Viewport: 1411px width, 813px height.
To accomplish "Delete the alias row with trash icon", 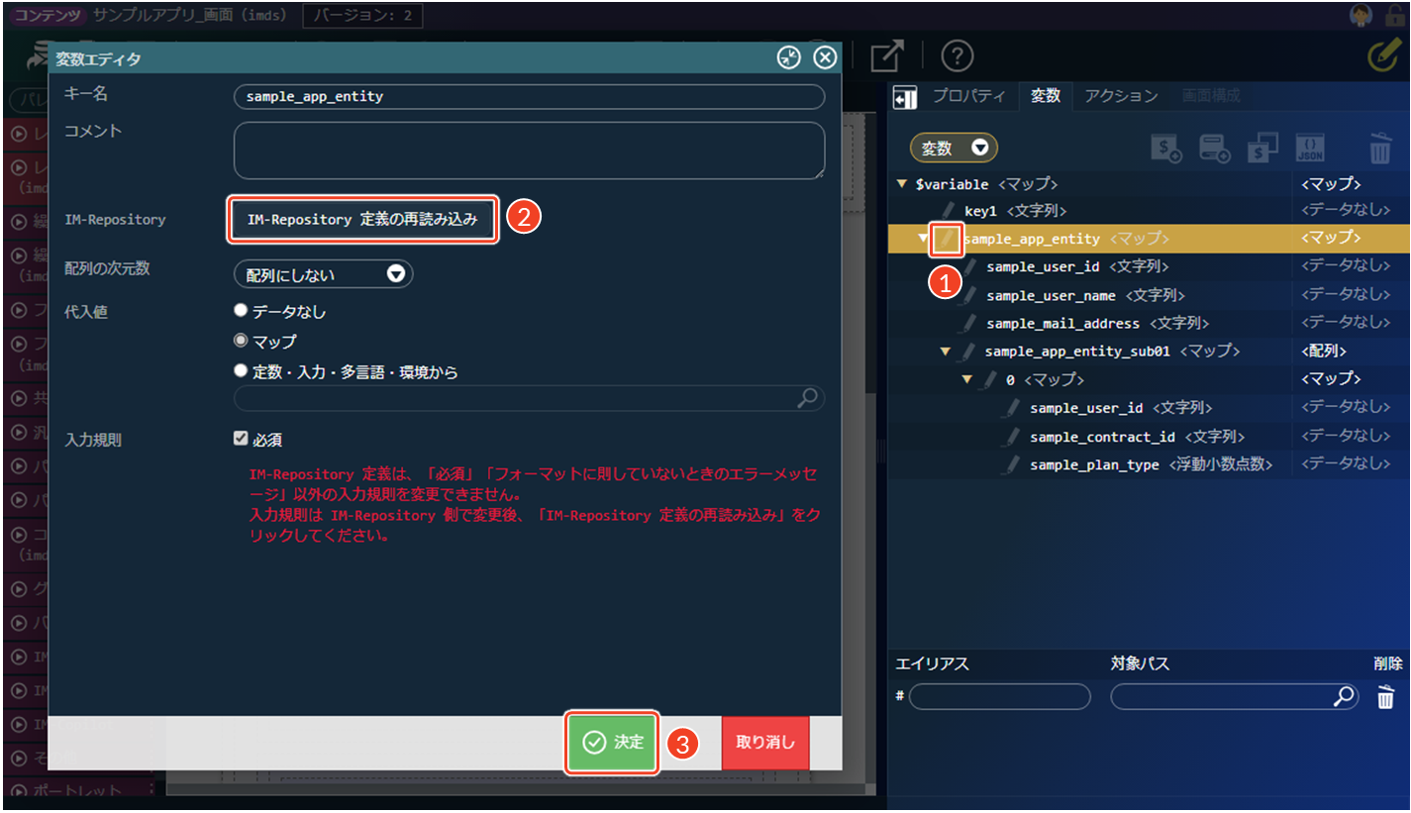I will [1386, 697].
